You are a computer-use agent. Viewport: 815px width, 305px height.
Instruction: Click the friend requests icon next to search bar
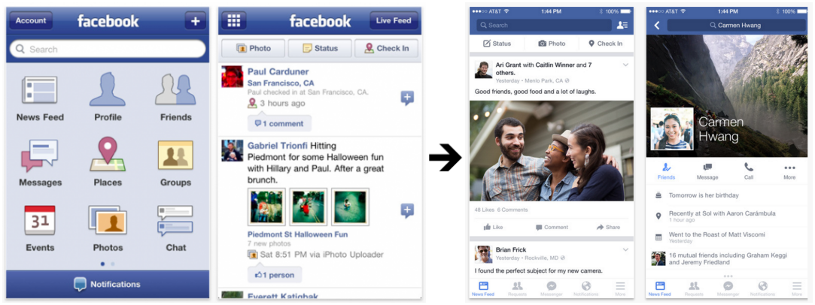click(622, 25)
